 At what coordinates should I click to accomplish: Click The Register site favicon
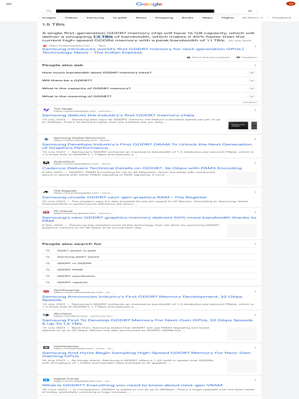tap(46, 192)
